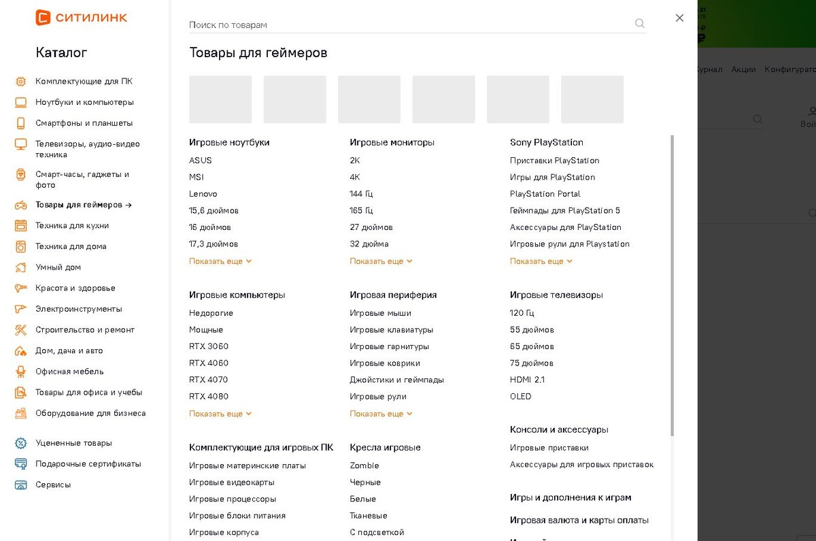Go to 'Игровые мыши' link
Image resolution: width=816 pixels, height=541 pixels.
pyautogui.click(x=380, y=313)
